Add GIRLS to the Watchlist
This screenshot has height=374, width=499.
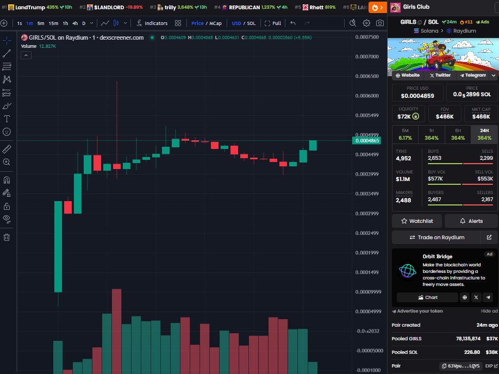(x=417, y=221)
